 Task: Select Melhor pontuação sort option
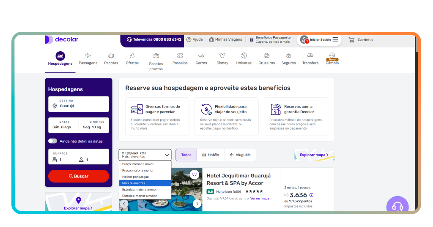[145, 177]
